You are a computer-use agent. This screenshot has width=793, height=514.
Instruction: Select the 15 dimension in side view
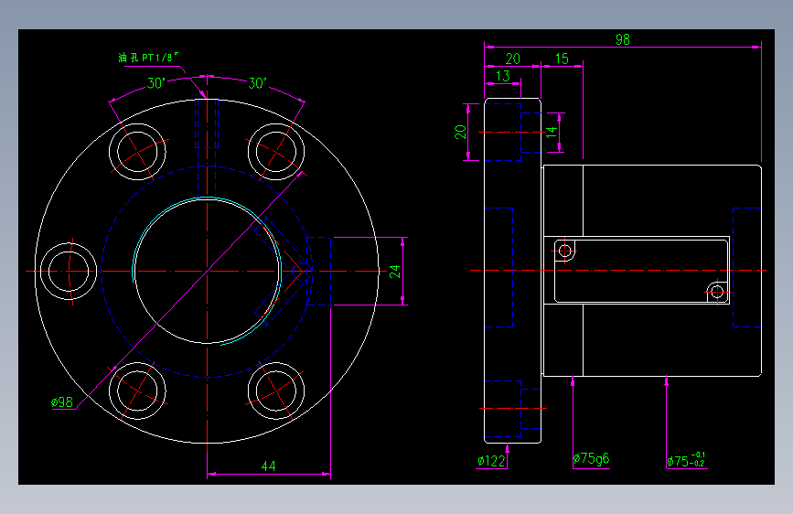point(562,59)
